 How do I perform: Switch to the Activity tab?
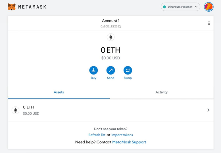(162, 92)
